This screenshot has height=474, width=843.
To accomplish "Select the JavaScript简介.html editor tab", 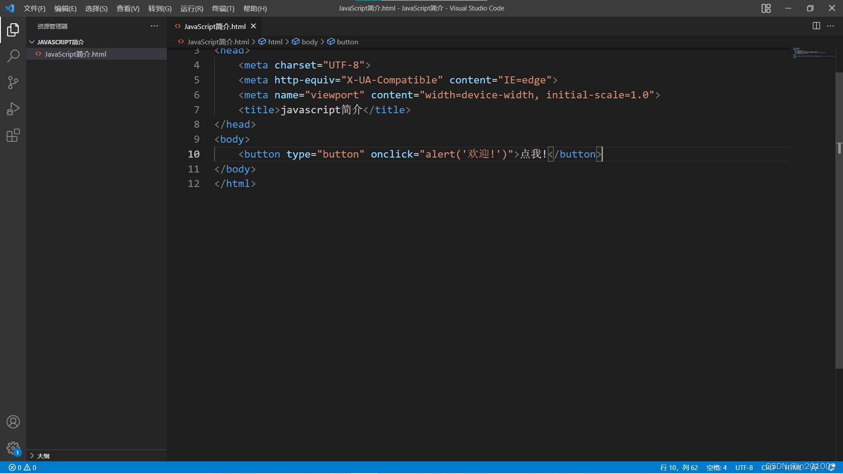I will click(x=215, y=26).
